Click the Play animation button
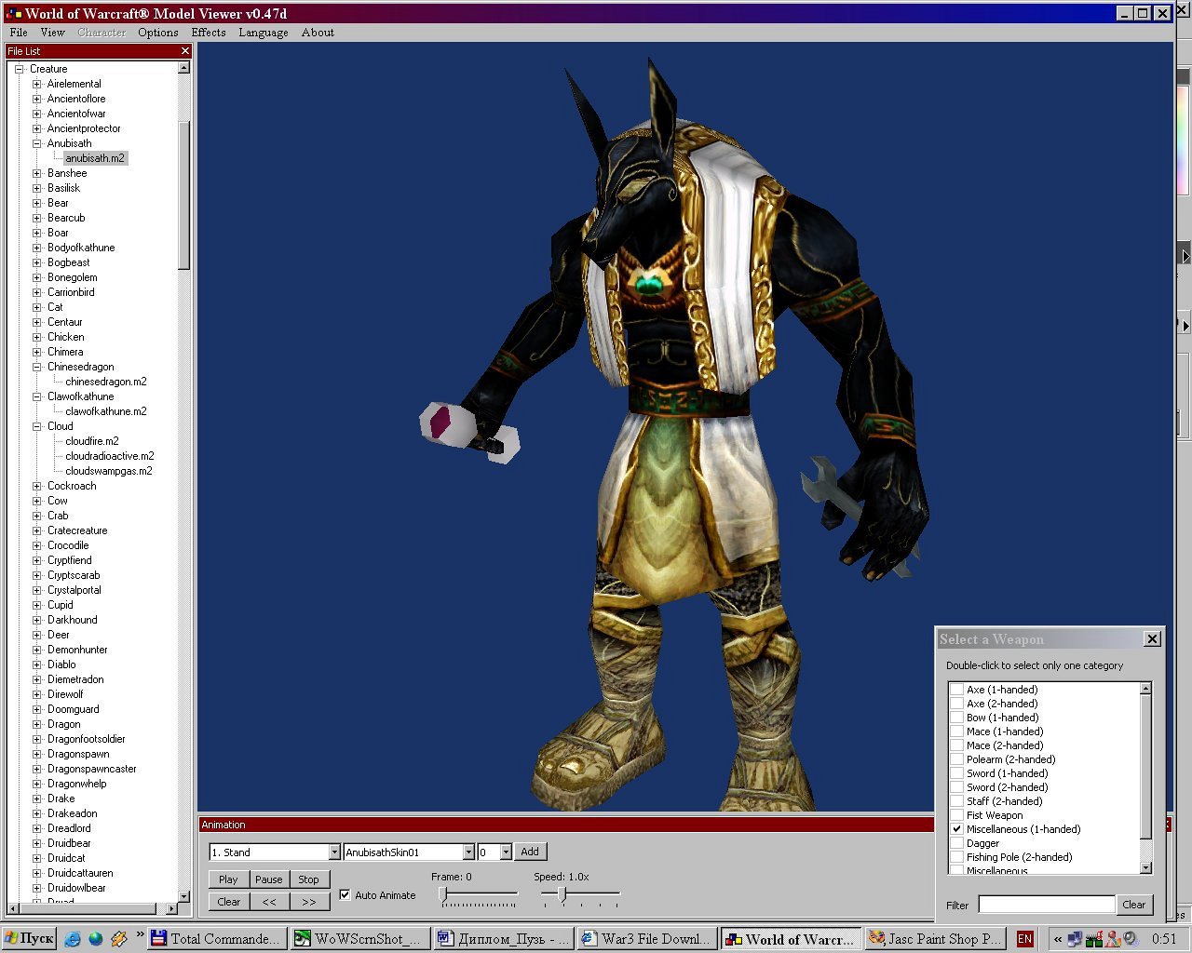This screenshot has width=1192, height=953. point(228,879)
